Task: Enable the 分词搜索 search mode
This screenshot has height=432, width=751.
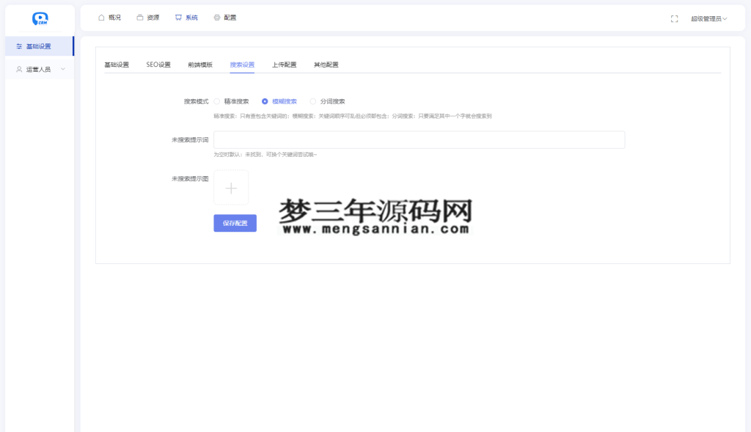Action: coord(313,101)
